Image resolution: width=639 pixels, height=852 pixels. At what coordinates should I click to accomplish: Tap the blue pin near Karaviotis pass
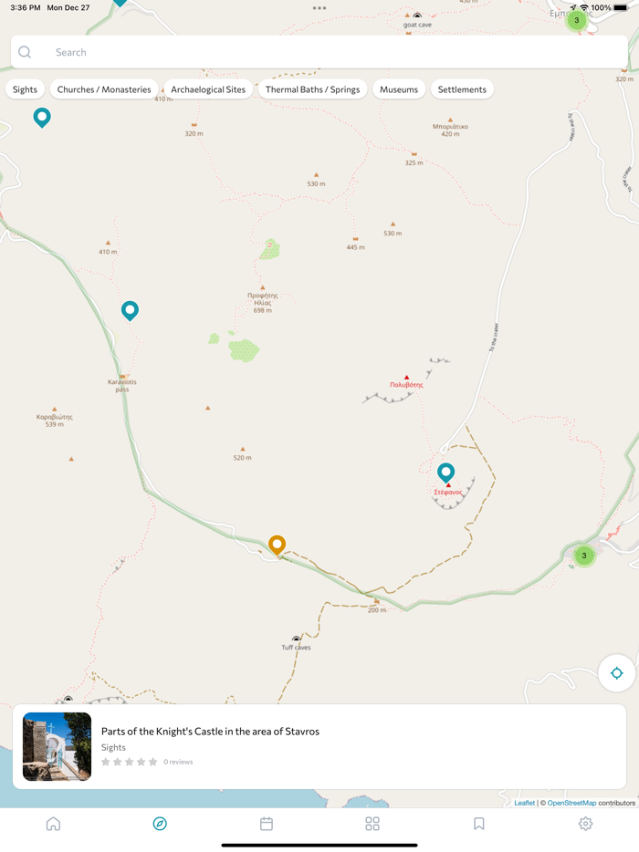130,311
